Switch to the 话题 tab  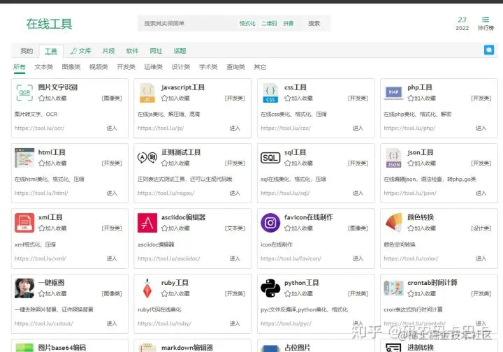180,51
